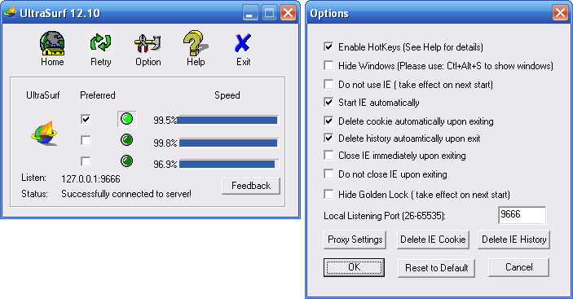The width and height of the screenshot is (573, 299).
Task: Toggle Delete history automatically upon exit
Action: 328,138
